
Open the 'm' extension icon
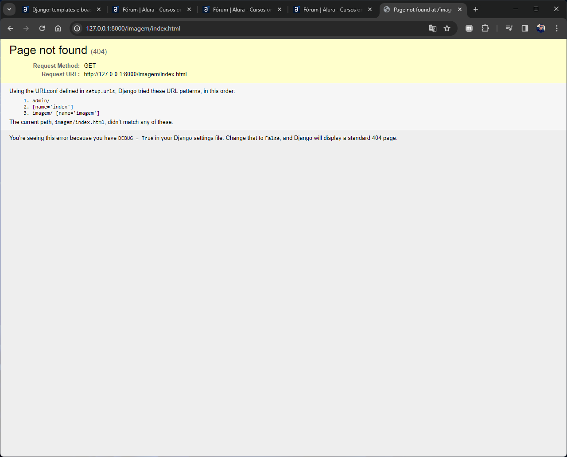(x=469, y=28)
